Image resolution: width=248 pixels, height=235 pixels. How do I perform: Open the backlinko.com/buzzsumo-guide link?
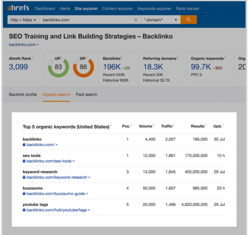[x=56, y=194]
